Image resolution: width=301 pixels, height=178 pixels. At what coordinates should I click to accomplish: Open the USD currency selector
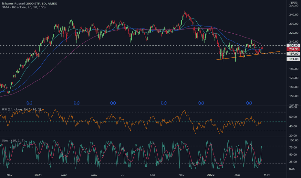click(x=294, y=3)
